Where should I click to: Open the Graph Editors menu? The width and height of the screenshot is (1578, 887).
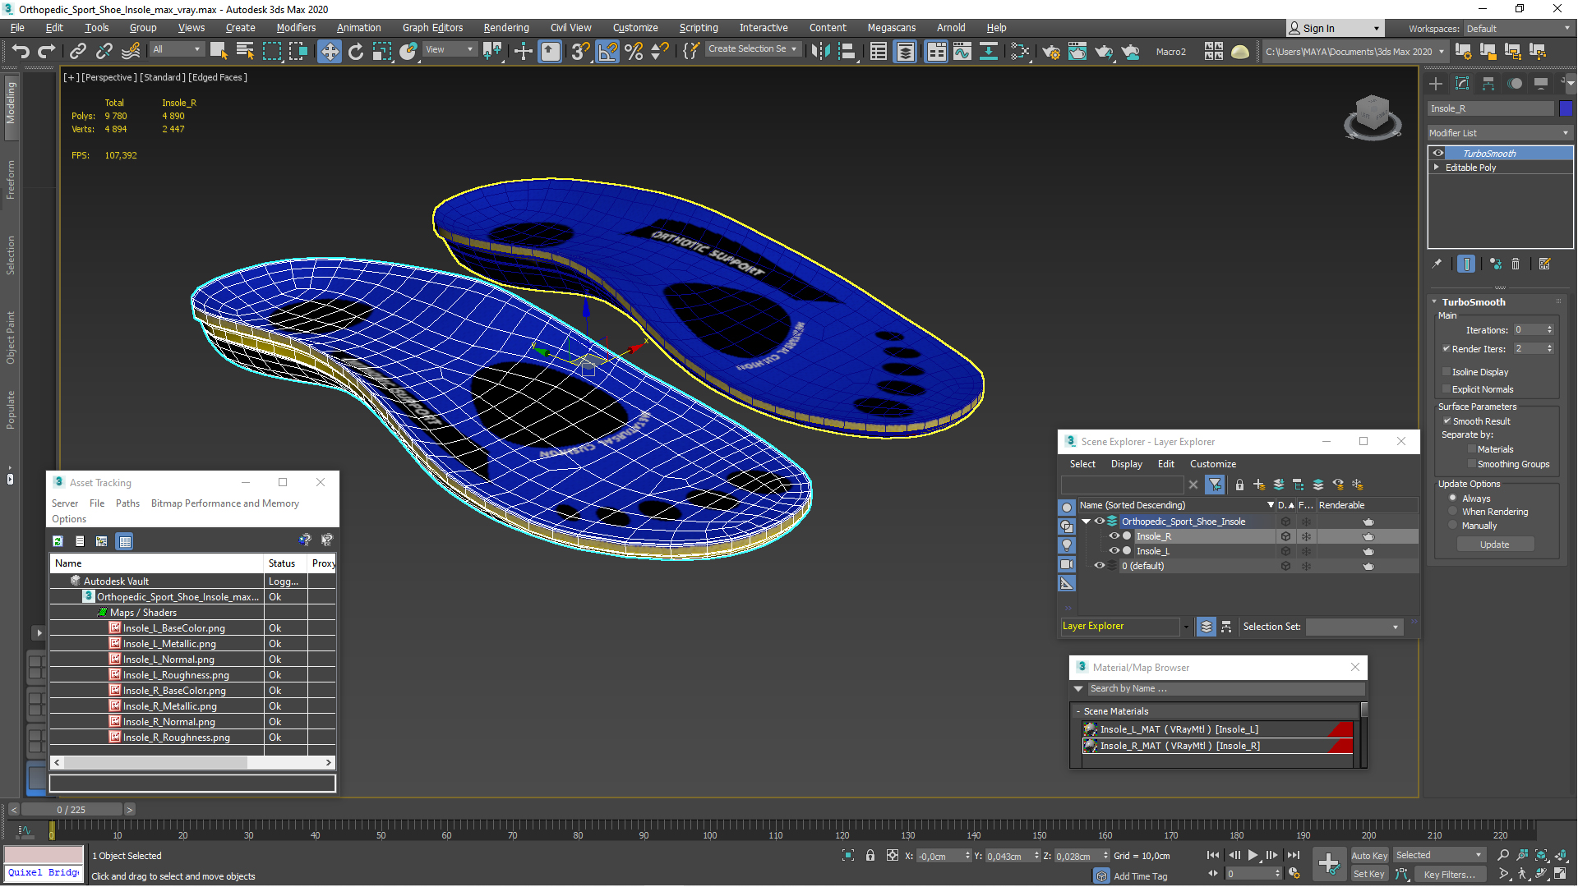432,27
